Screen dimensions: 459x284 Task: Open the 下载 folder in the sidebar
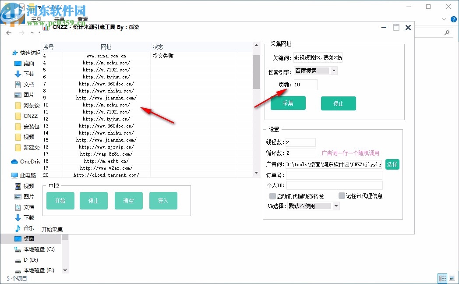pos(26,217)
